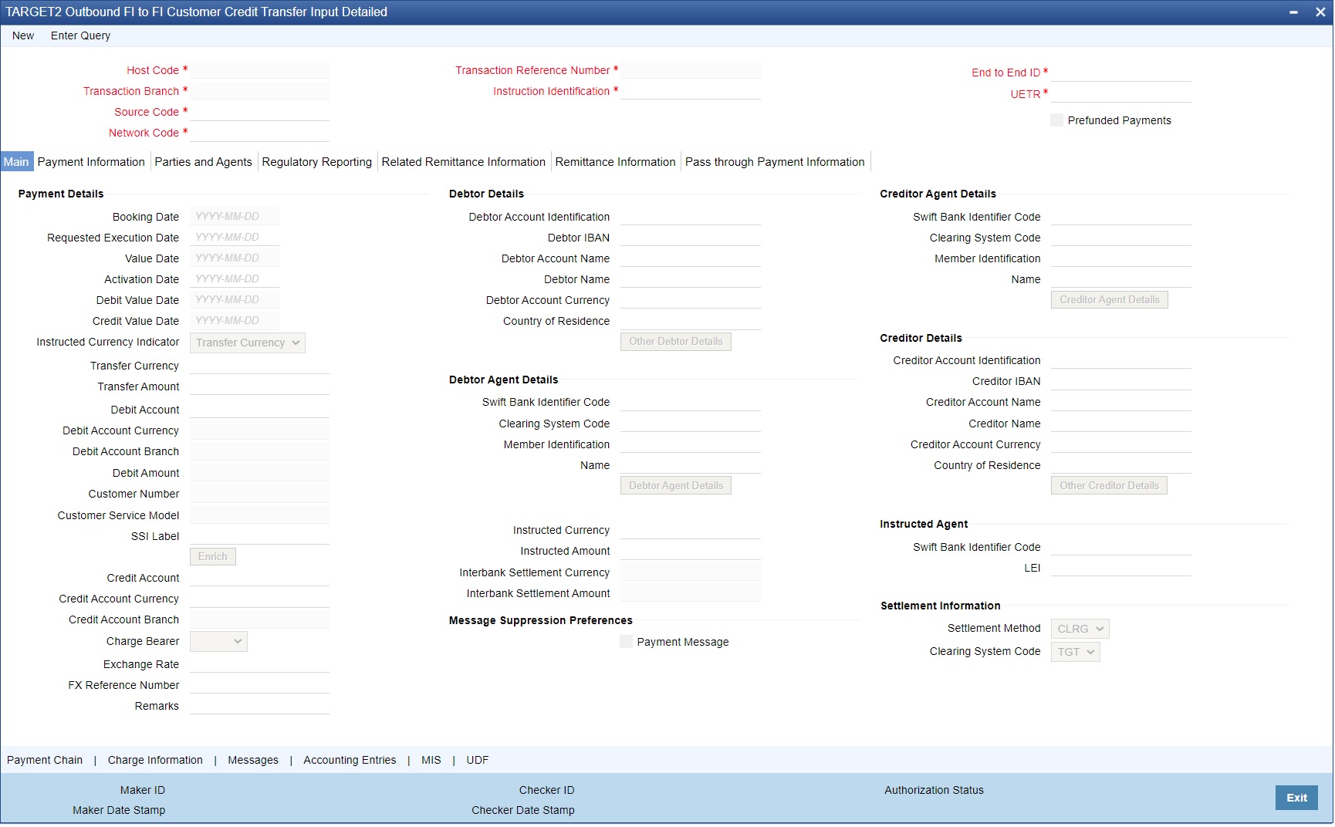
Task: Minimize the TARGET2 transfer input window
Action: 1293,12
